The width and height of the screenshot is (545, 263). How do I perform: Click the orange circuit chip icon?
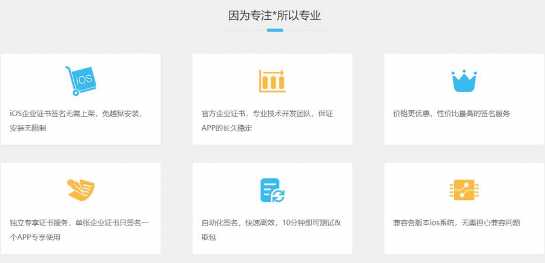pyautogui.click(x=464, y=190)
